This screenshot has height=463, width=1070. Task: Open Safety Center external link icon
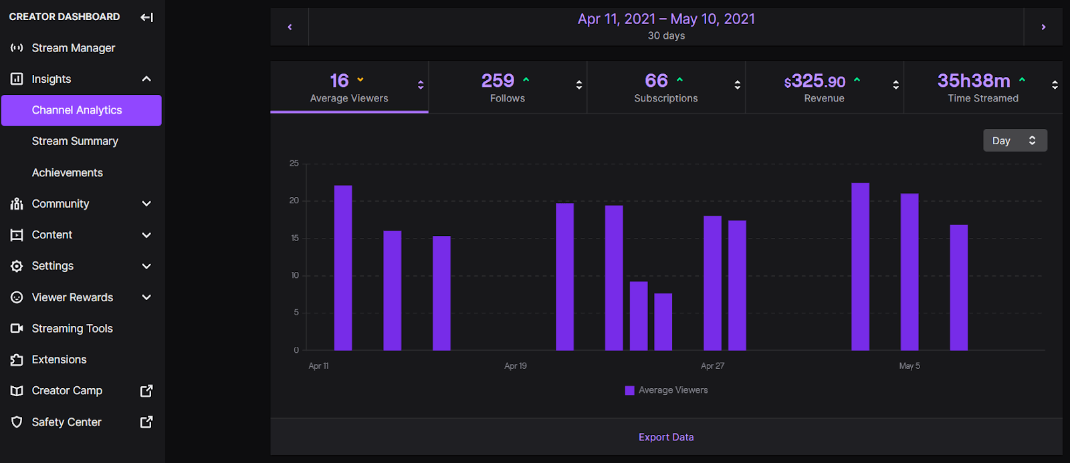click(146, 422)
